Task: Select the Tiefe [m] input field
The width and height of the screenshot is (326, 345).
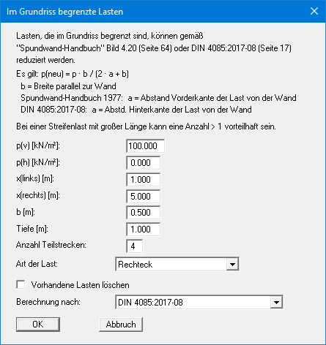Action: 144,230
